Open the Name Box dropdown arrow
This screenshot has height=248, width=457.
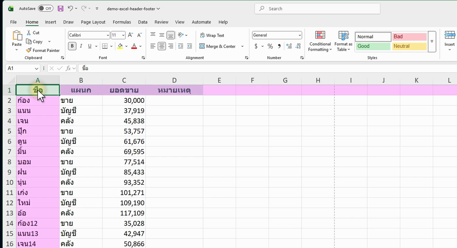click(x=37, y=68)
